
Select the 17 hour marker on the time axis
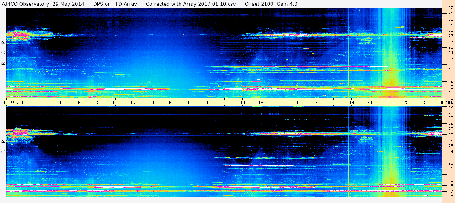[x=315, y=102]
